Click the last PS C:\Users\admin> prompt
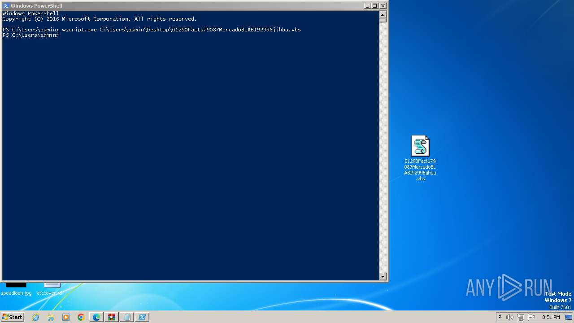 pyautogui.click(x=30, y=35)
